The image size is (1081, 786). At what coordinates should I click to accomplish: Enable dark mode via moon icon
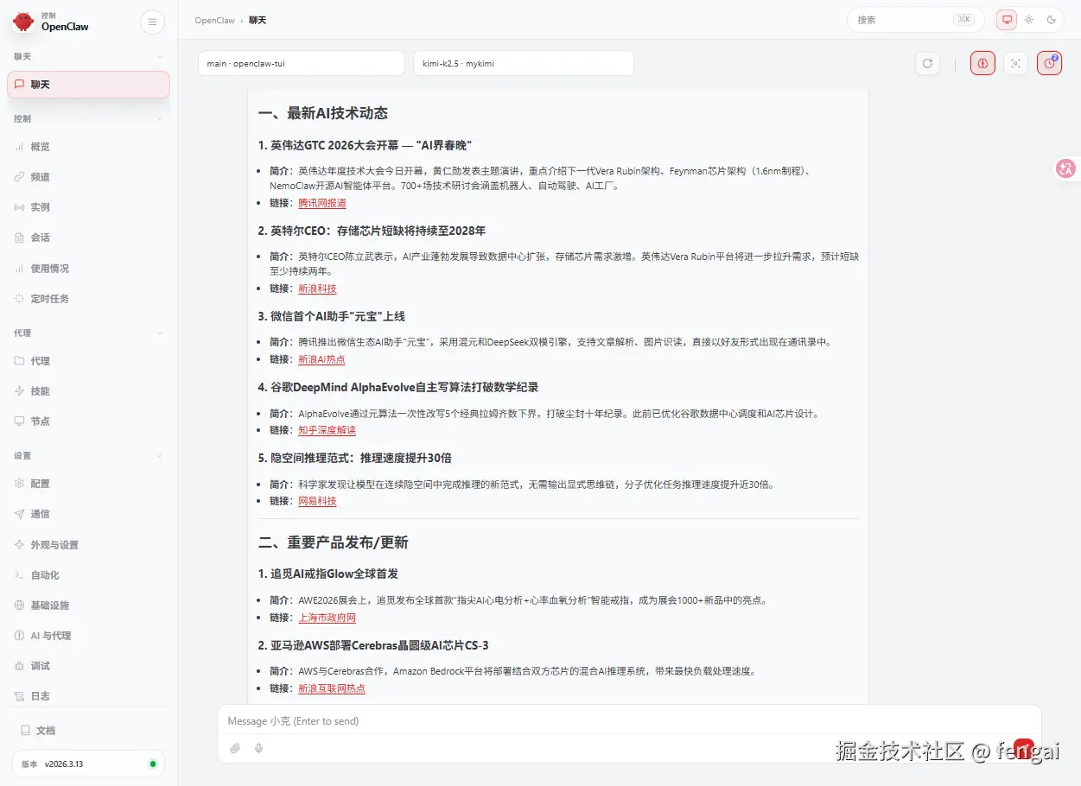(x=1052, y=19)
